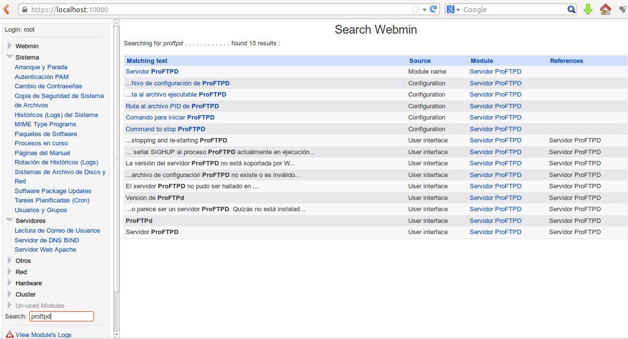Expand the Un-used Modules section
628x339 pixels.
[9, 305]
